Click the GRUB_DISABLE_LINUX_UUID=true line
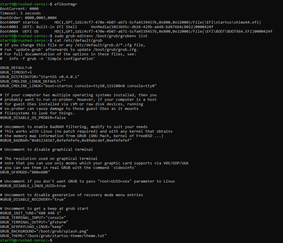Screen dimensions: 283x243 [33, 186]
